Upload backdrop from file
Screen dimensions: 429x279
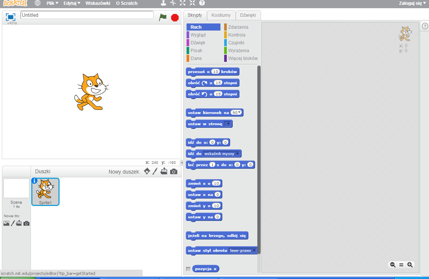[19, 223]
